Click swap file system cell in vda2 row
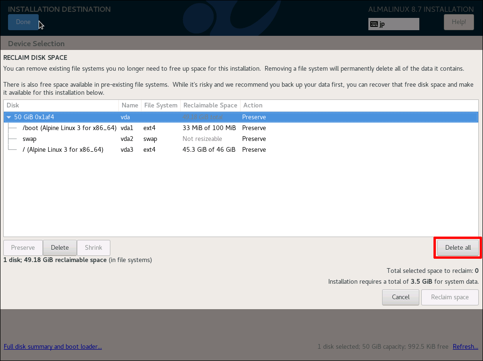Viewport: 483px width, 361px height. click(150, 139)
